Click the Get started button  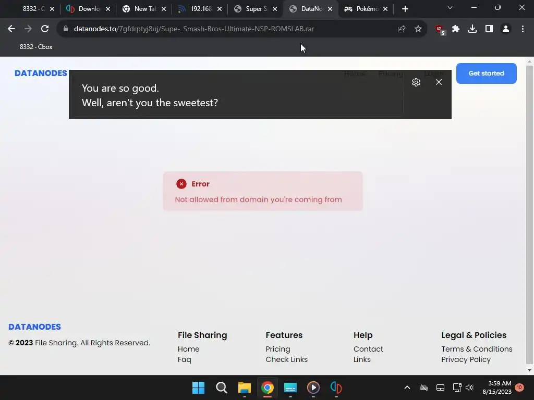click(487, 73)
